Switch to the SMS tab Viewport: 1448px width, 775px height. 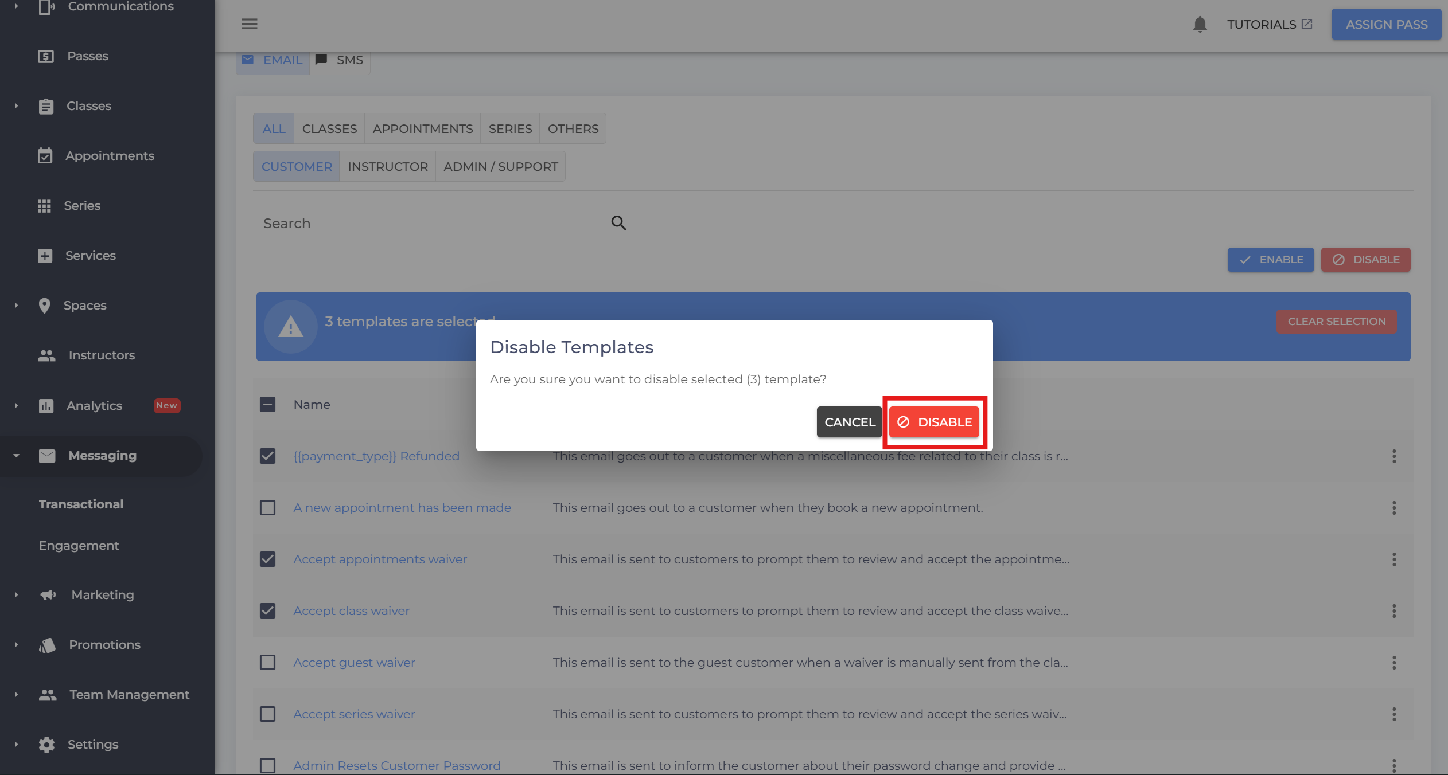click(x=340, y=60)
